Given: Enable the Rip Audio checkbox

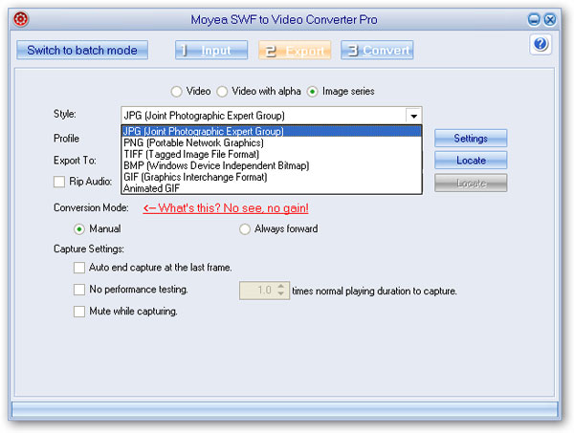Looking at the screenshot, I should 59,182.
